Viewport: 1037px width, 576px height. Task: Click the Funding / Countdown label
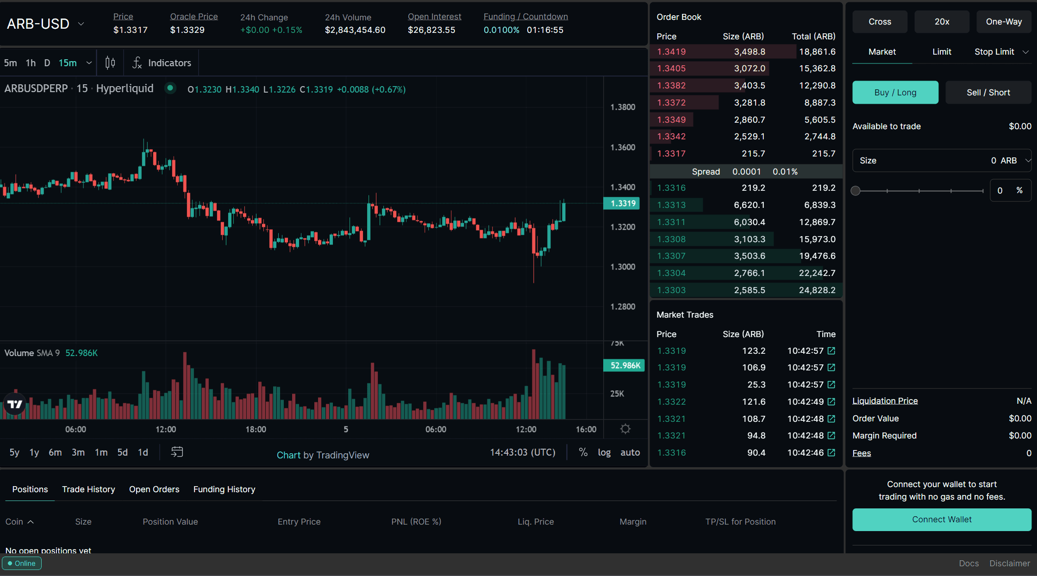click(526, 17)
